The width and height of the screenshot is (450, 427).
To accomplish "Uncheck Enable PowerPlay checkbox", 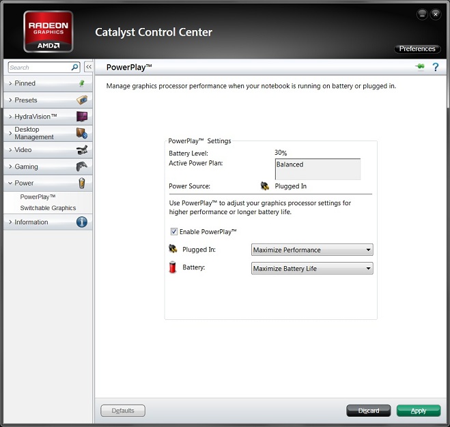I will pyautogui.click(x=174, y=231).
